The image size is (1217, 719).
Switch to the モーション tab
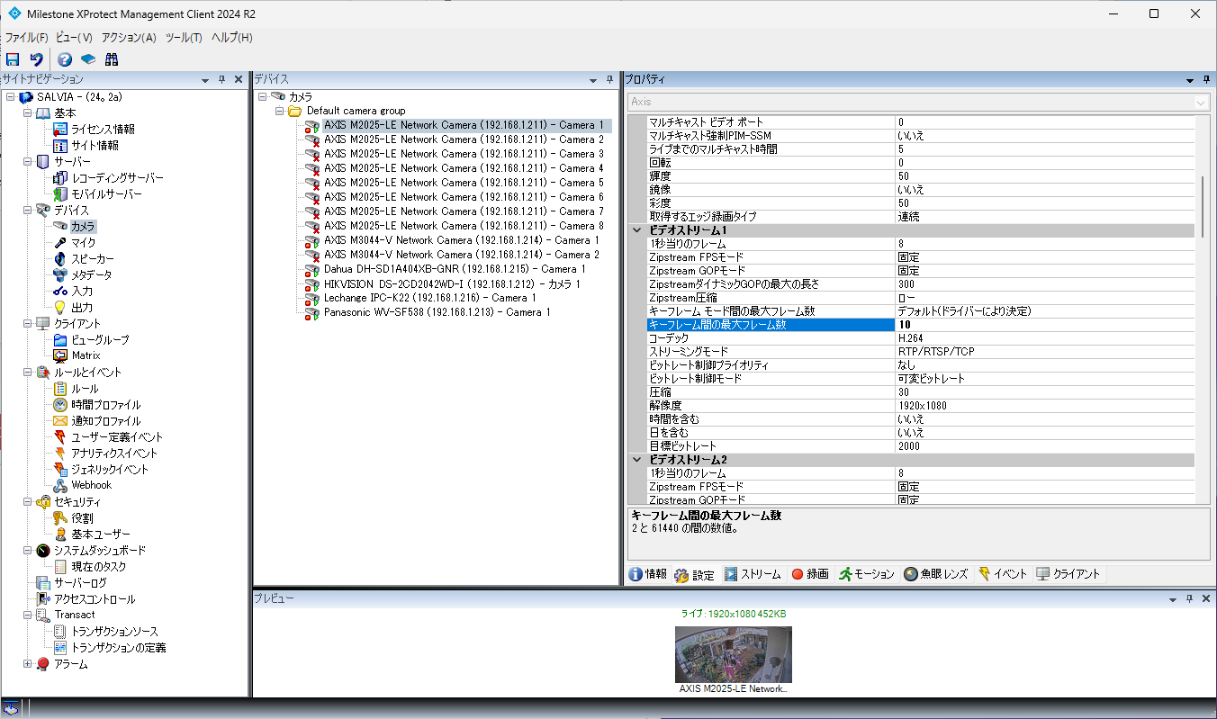click(866, 574)
